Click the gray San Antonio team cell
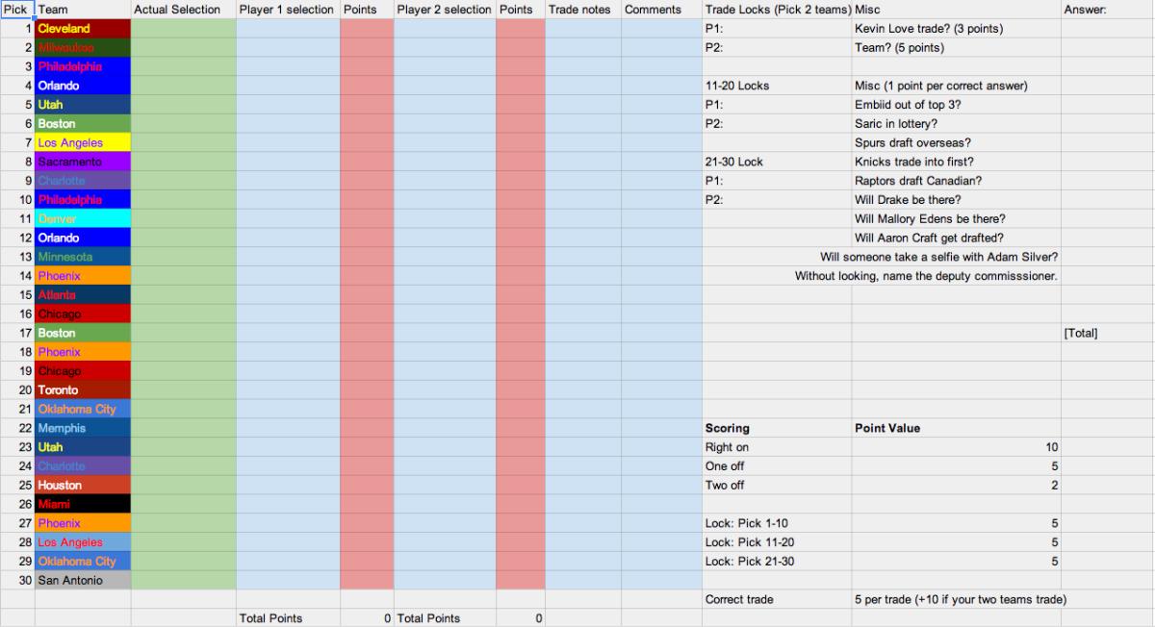This screenshot has width=1155, height=627. [82, 581]
